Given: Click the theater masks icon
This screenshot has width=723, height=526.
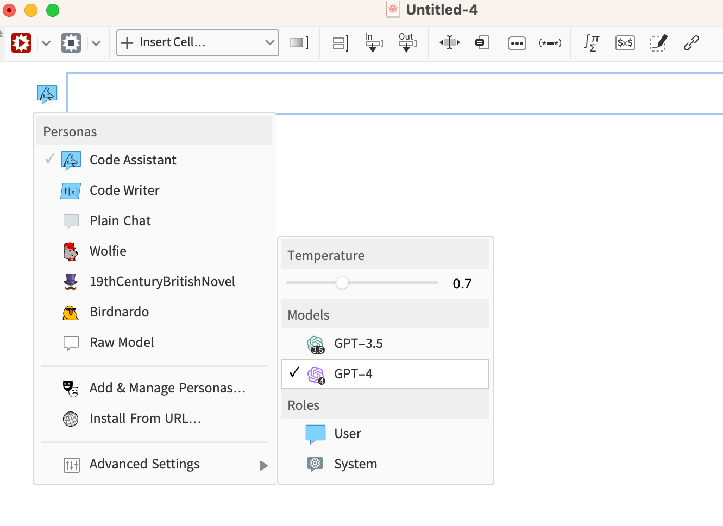Looking at the screenshot, I should (x=71, y=388).
